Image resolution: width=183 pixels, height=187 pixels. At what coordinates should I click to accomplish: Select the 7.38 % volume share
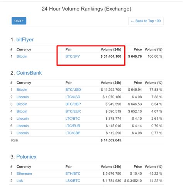pyautogui.click(x=157, y=97)
